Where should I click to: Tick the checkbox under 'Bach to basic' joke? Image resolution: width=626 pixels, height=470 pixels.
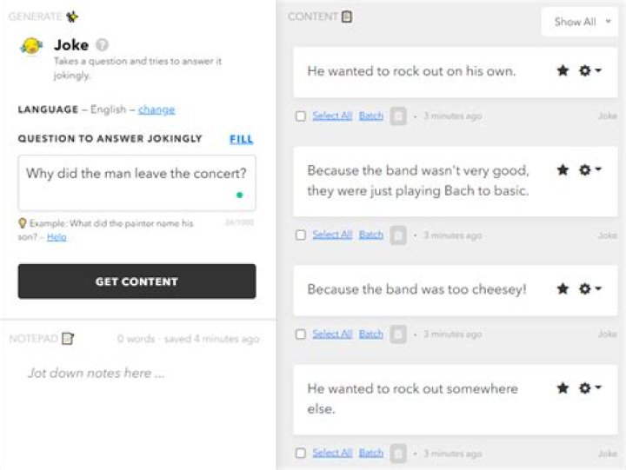(301, 235)
